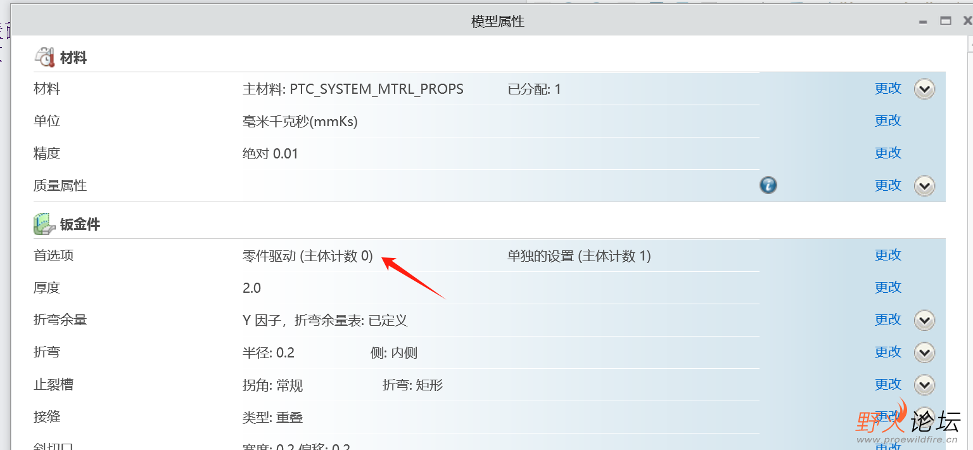The width and height of the screenshot is (973, 450).
Task: Select the text 零件驱动 (主体计数 0)
Action: pos(308,256)
